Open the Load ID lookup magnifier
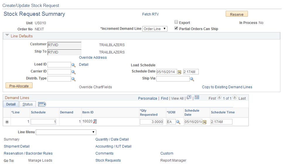 click(73, 65)
